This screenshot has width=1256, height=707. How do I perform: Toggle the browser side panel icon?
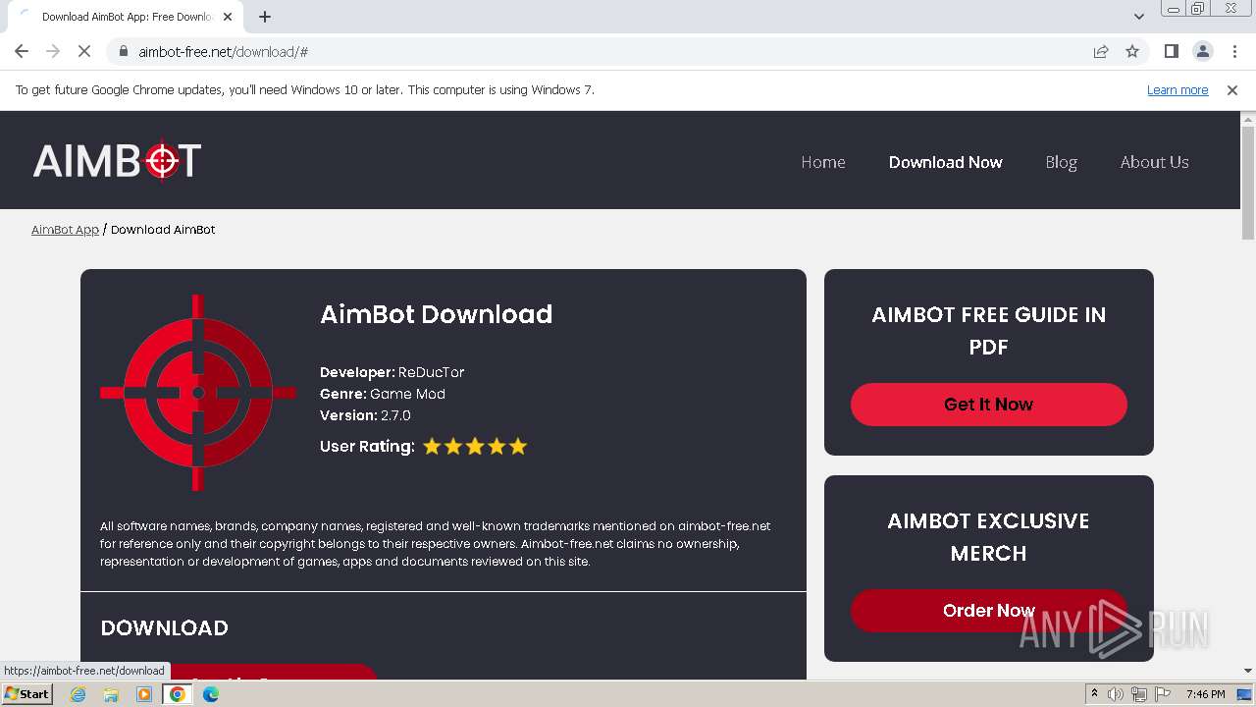[1171, 51]
